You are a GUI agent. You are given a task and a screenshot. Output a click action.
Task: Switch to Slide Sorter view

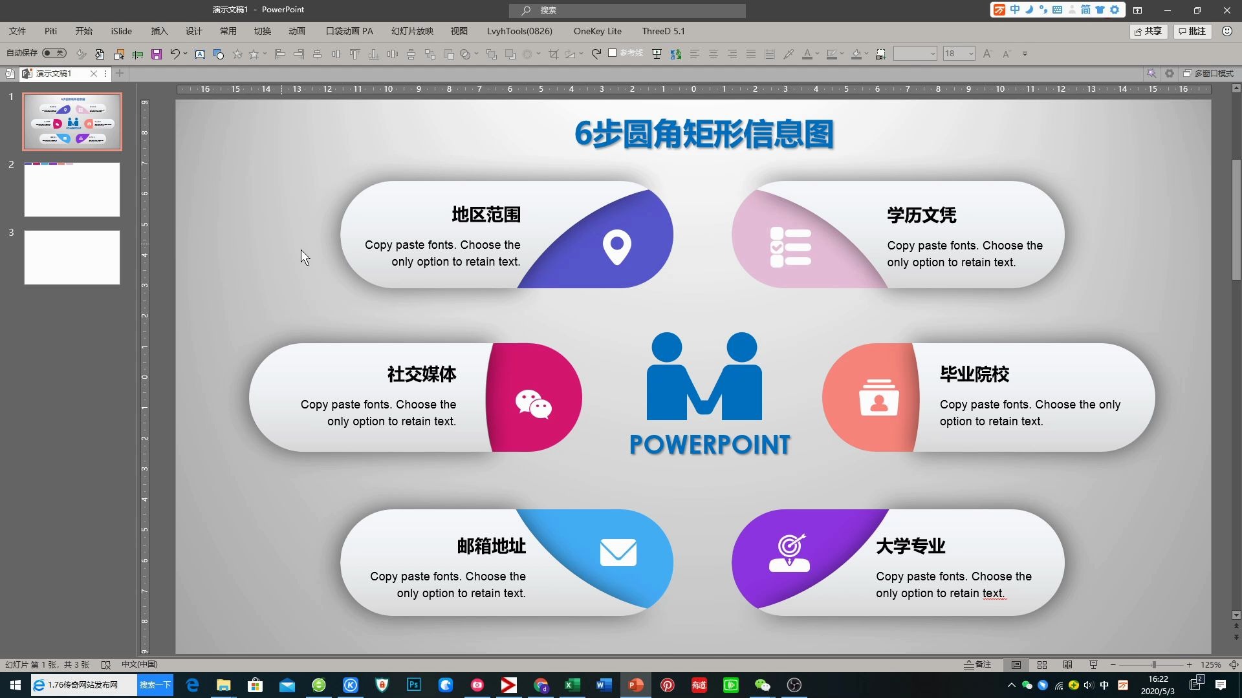point(1042,664)
